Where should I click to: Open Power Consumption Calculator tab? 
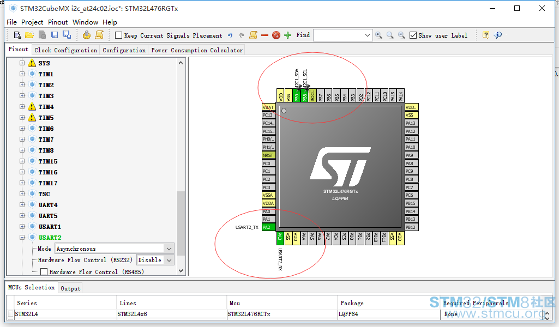197,50
